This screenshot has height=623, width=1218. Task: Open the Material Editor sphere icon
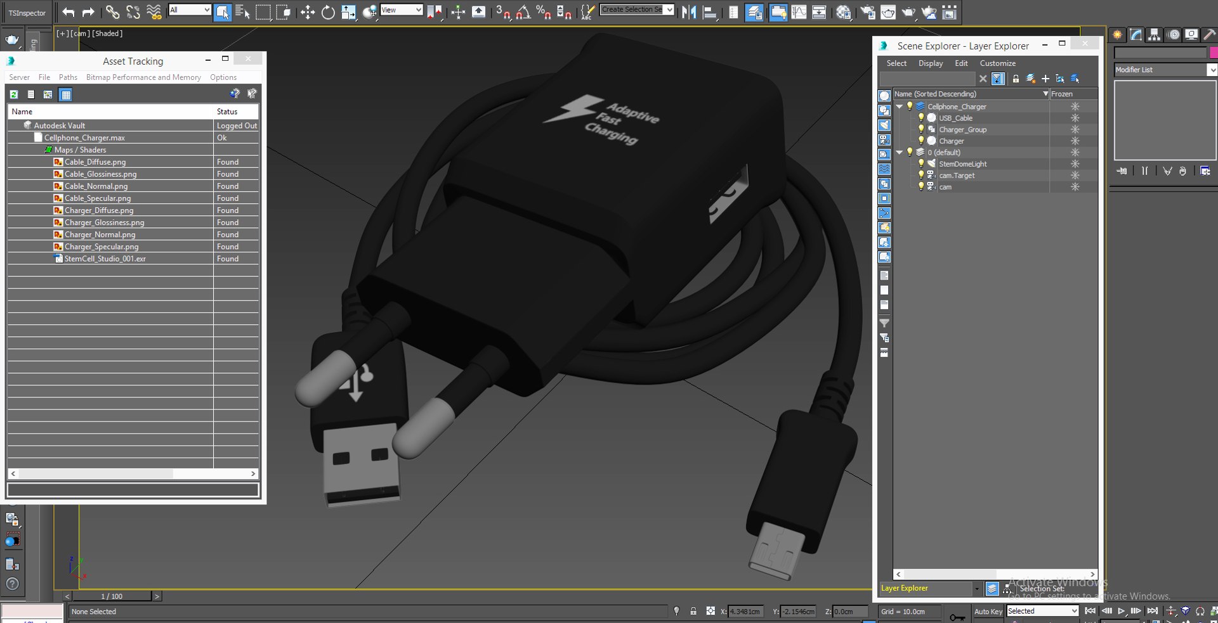coord(843,12)
